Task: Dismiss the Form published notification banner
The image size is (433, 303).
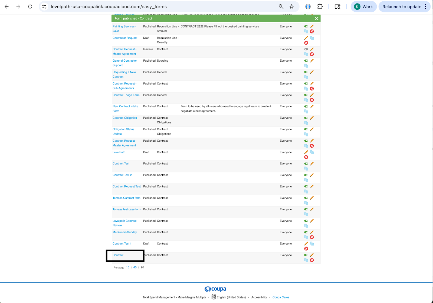Action: (x=316, y=18)
